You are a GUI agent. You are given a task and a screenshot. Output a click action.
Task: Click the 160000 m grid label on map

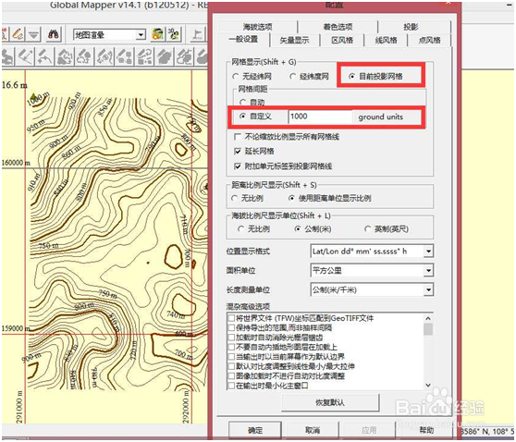pyautogui.click(x=16, y=163)
